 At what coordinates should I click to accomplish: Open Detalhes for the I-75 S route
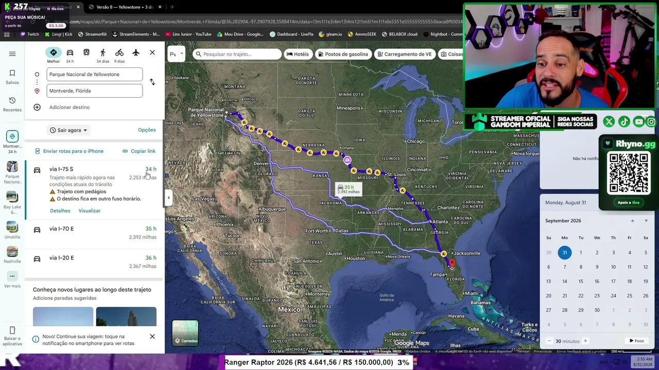tap(60, 211)
